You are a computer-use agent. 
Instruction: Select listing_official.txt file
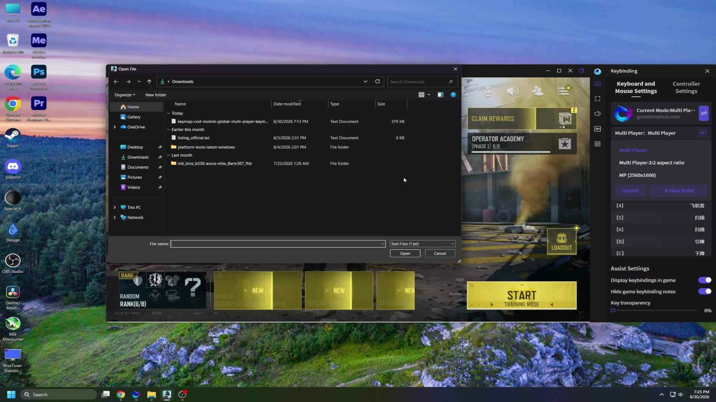[x=288, y=138]
